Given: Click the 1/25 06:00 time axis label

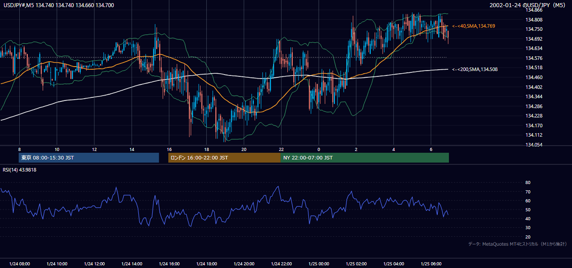Looking at the screenshot, I should click(x=431, y=264).
